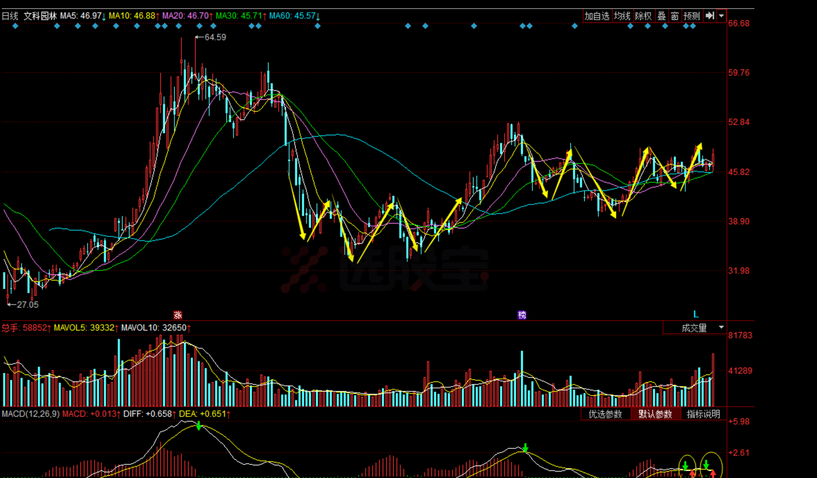The image size is (817, 478).
Task: Click the 日线 period label
Action: [10, 16]
